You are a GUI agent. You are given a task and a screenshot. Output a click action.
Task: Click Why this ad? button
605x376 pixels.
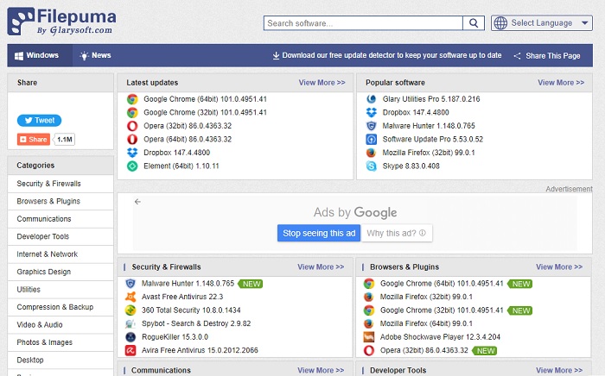[x=396, y=233]
